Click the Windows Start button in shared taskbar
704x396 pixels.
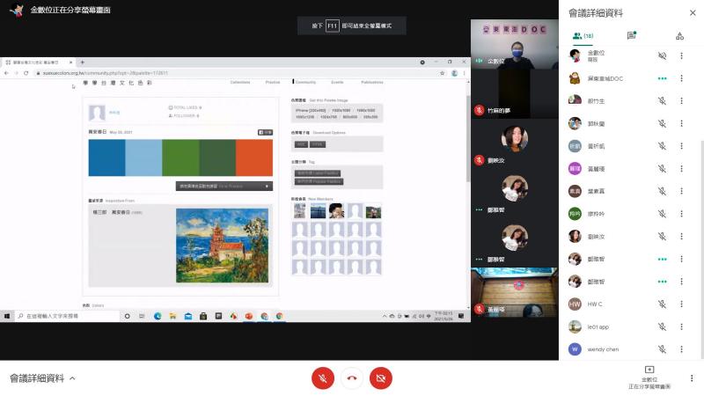point(6,315)
